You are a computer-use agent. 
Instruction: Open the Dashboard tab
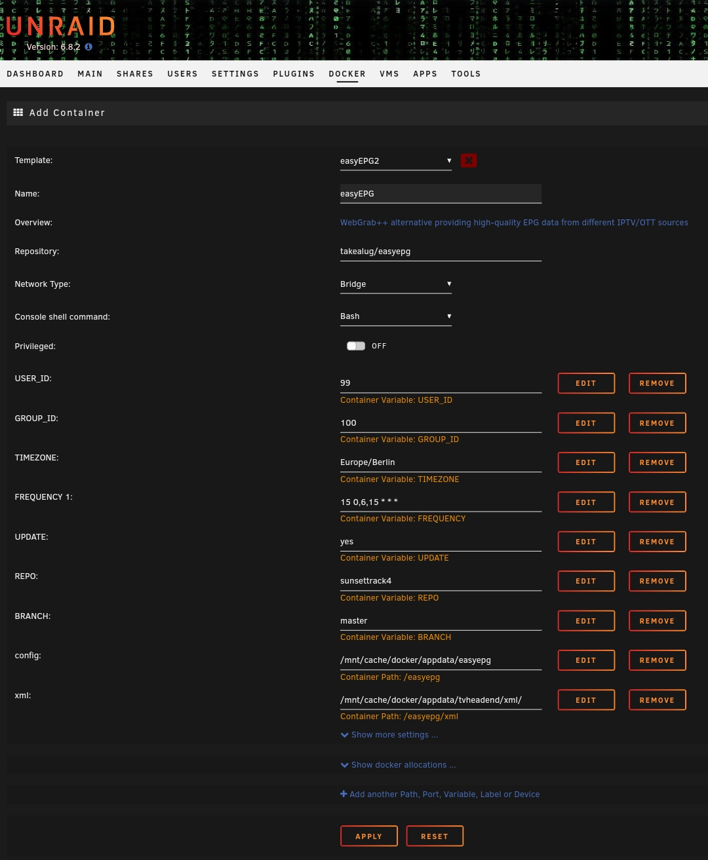[x=35, y=74]
